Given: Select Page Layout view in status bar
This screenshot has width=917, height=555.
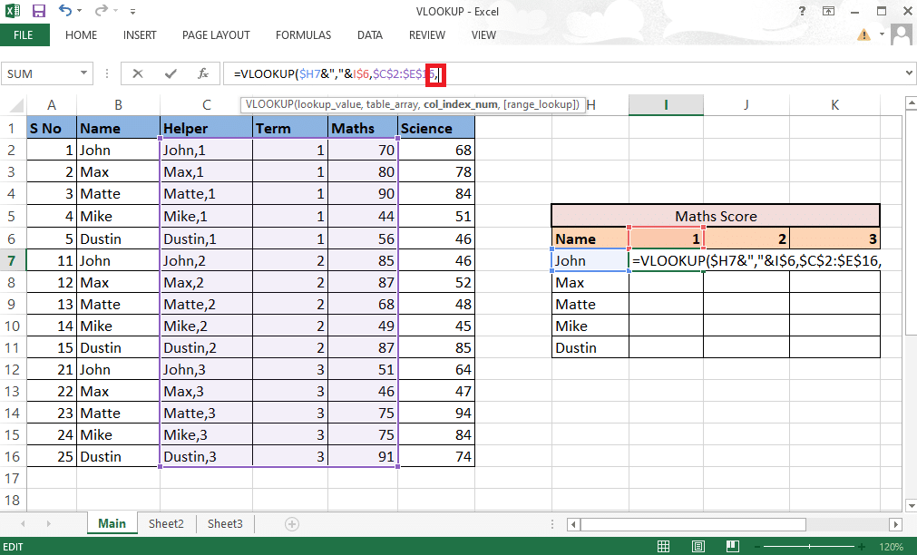Looking at the screenshot, I should (698, 546).
